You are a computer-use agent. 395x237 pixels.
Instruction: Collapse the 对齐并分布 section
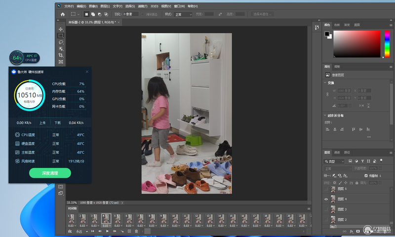pyautogui.click(x=325, y=116)
